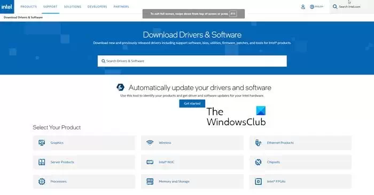The image size is (374, 195).
Task: Select the Server Products icon
Action: point(42,162)
